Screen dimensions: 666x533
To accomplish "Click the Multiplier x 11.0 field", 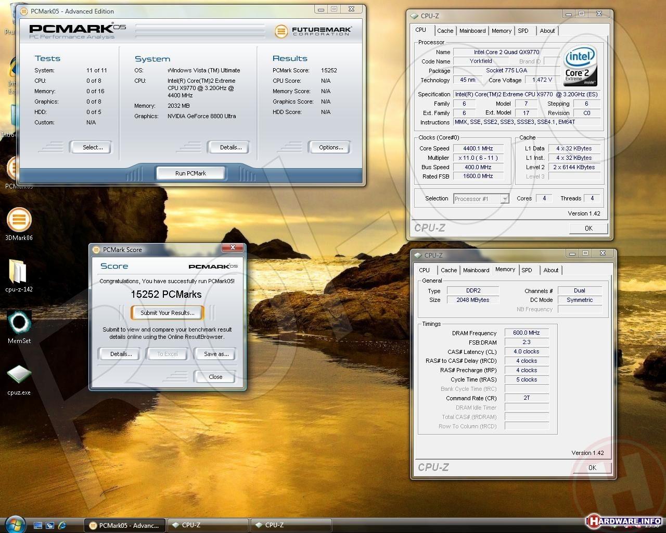I will pos(478,158).
